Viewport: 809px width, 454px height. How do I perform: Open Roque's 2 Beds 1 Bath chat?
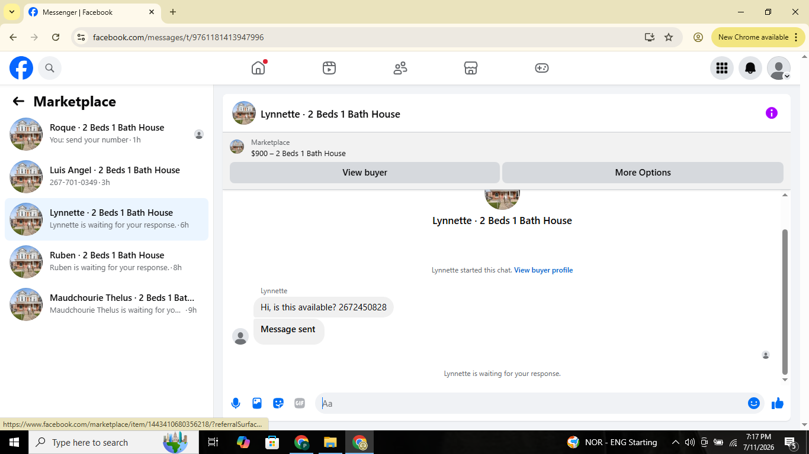107,134
